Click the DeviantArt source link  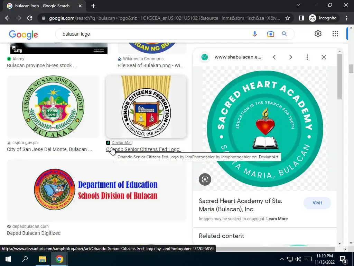[x=121, y=142]
